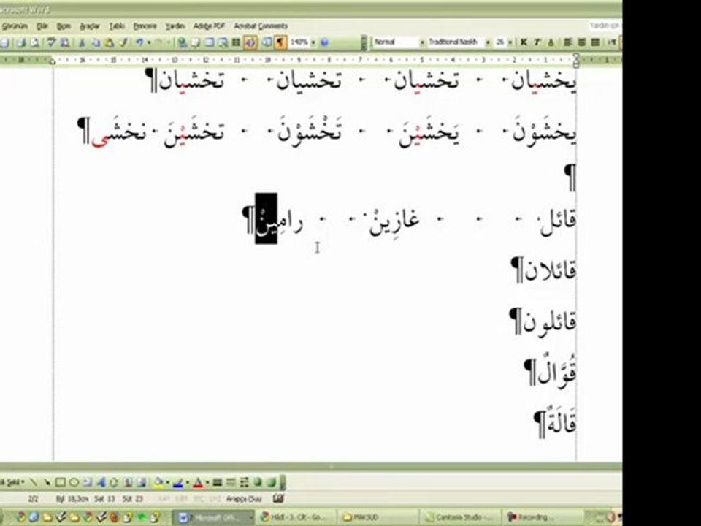Open the Line Style options icon
The width and height of the screenshot is (701, 526).
(218, 482)
